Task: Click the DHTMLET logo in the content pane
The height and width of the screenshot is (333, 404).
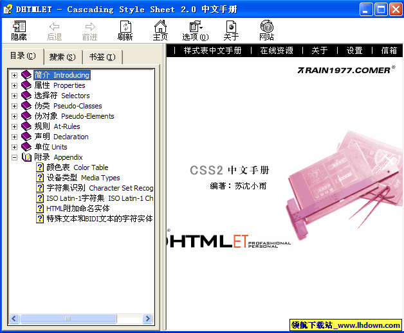Action: [x=229, y=241]
